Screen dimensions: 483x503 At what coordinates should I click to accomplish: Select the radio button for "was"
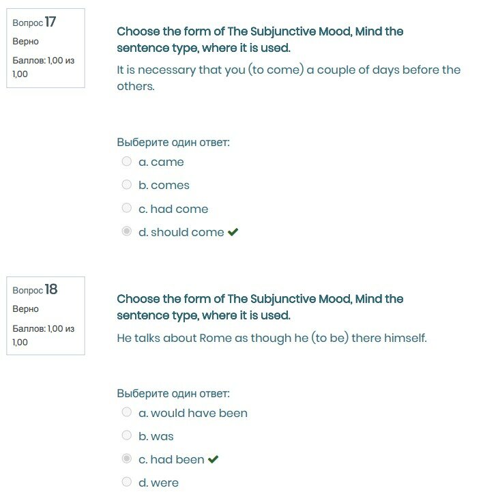point(127,435)
